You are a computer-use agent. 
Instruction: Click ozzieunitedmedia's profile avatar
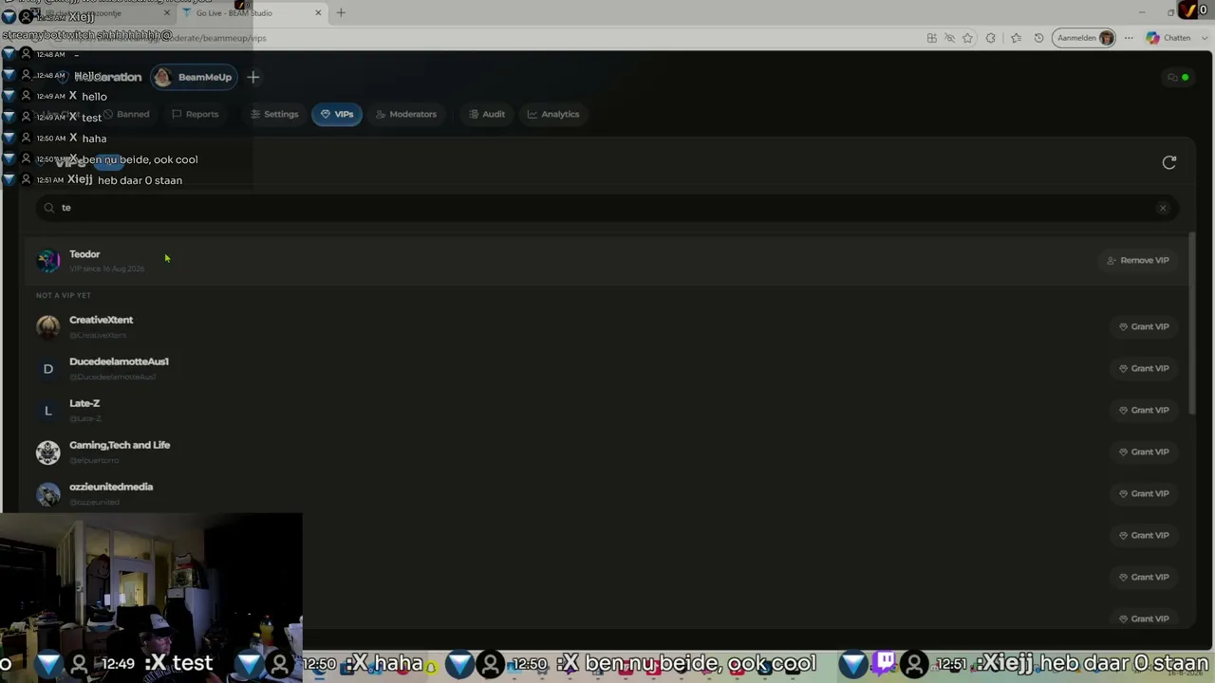click(48, 493)
